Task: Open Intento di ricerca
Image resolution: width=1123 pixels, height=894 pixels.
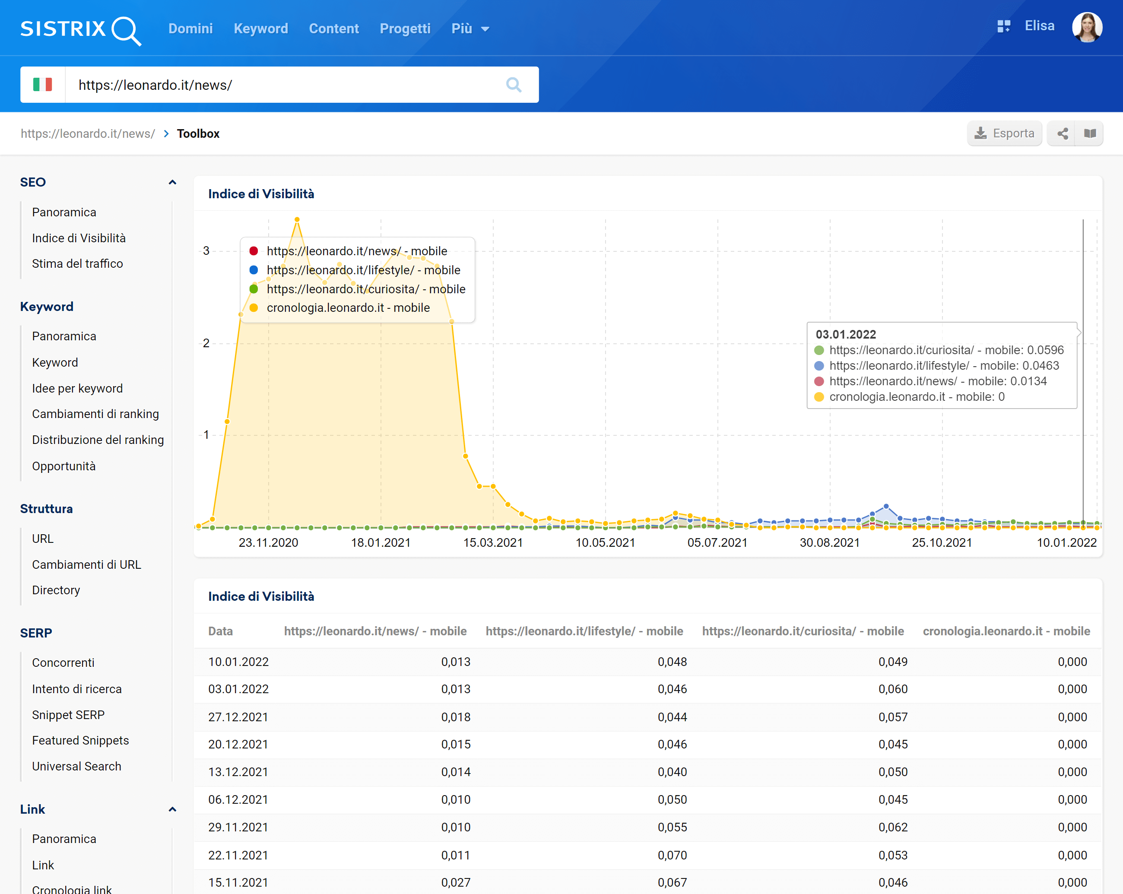Action: click(76, 689)
